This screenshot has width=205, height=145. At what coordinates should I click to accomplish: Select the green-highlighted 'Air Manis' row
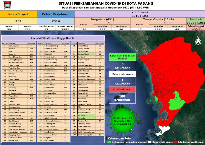coord(88,115)
